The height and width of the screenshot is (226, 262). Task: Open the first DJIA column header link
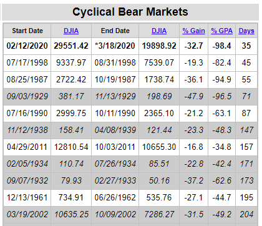coord(71,31)
